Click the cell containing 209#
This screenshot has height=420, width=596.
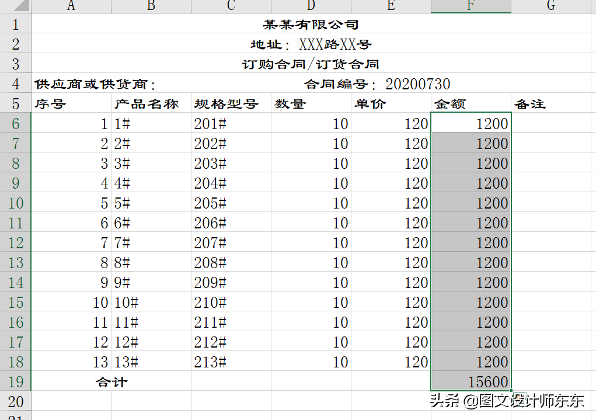point(231,282)
